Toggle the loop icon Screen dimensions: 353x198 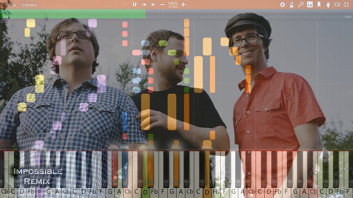(337, 4)
